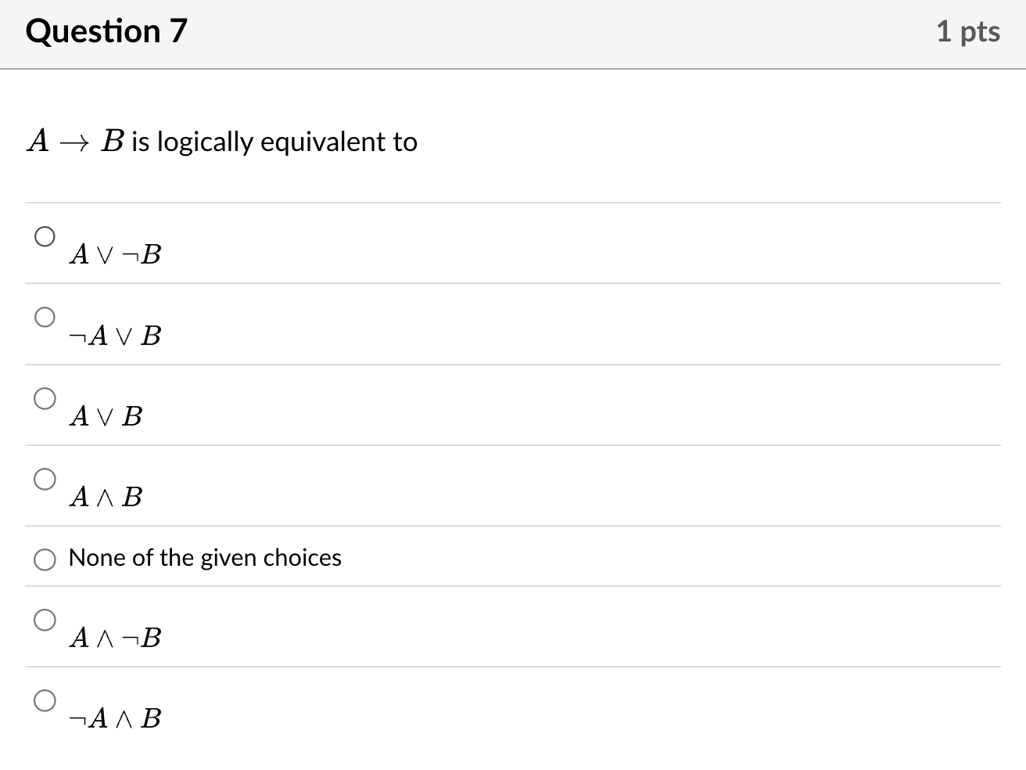This screenshot has height=770, width=1026.
Task: Click the question prompt about logical equivalence
Action: point(222,142)
